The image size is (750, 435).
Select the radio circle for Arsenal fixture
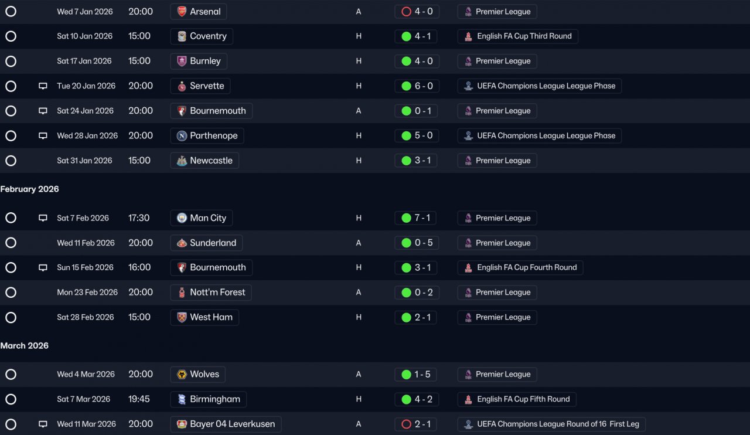point(11,12)
